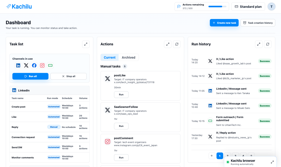Click form icon for UrbanTech submission
This screenshot has width=281, height=167.
tap(210, 121)
